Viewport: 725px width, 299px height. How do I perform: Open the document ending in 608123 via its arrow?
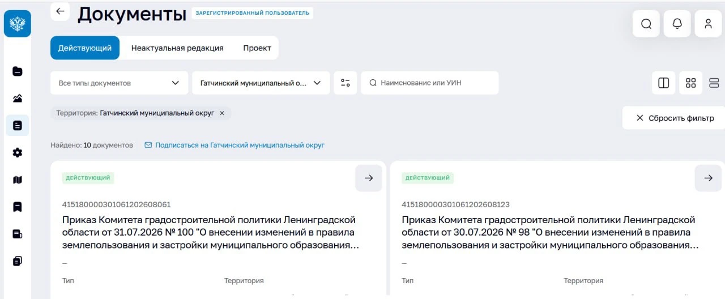(x=708, y=178)
